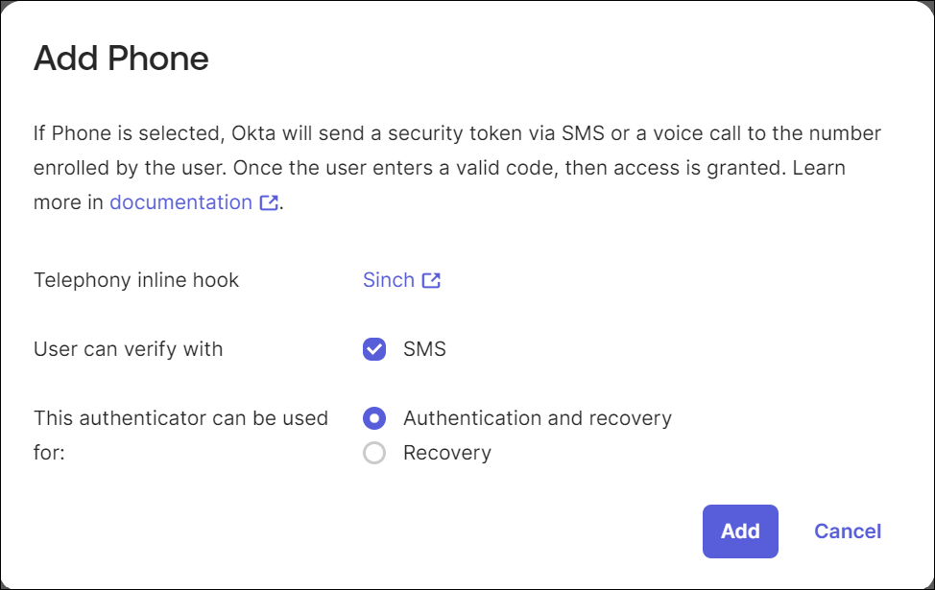
Task: Click the Add Phone dialog title
Action: coord(121,59)
